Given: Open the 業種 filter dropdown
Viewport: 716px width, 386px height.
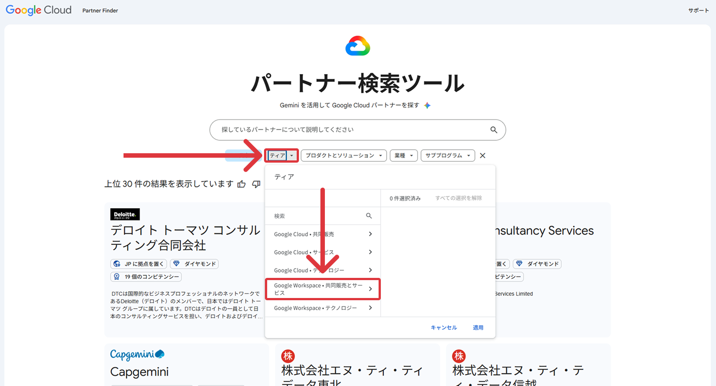Looking at the screenshot, I should click(404, 155).
